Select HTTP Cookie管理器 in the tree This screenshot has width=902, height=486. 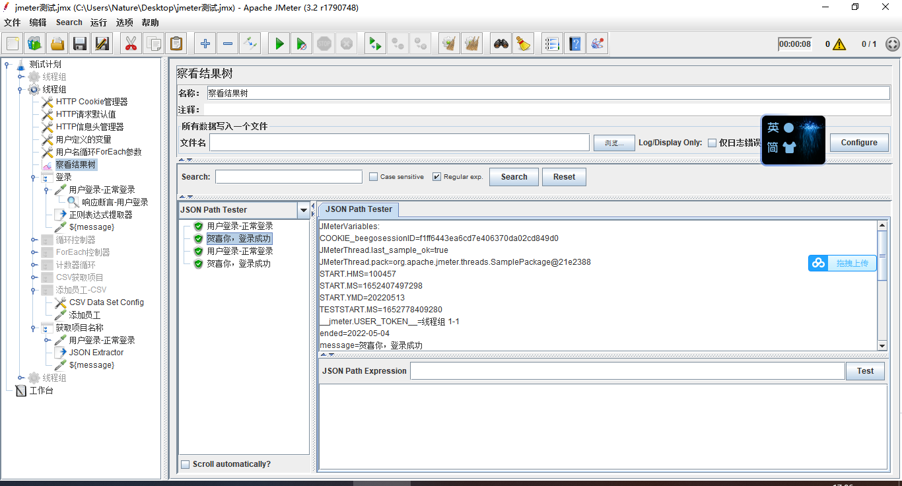92,102
